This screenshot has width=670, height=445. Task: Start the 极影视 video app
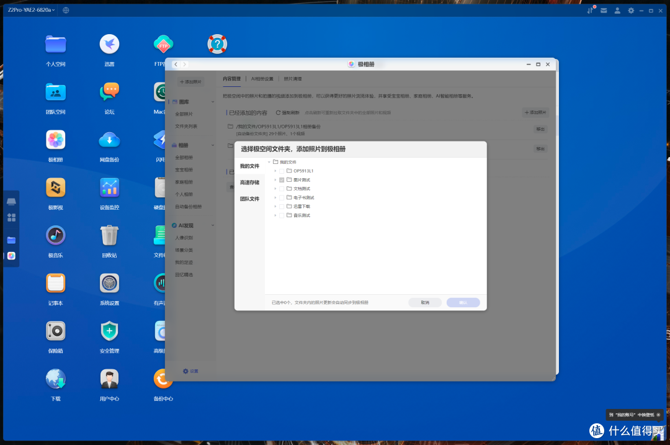(55, 188)
